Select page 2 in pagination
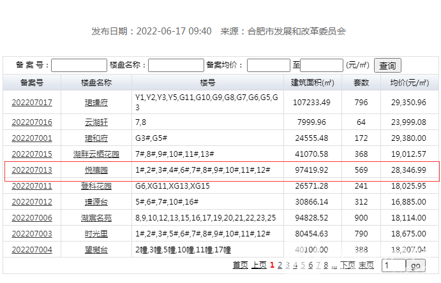The image size is (441, 283). (280, 265)
